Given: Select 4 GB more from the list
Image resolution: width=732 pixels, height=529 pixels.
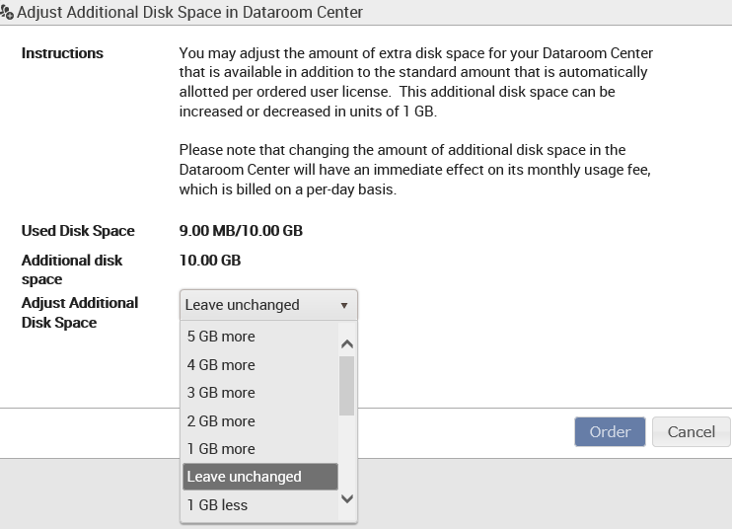Looking at the screenshot, I should [260, 364].
